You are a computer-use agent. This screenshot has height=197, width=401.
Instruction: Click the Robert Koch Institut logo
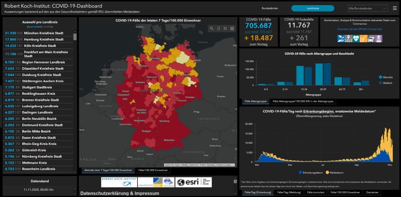click(x=119, y=182)
